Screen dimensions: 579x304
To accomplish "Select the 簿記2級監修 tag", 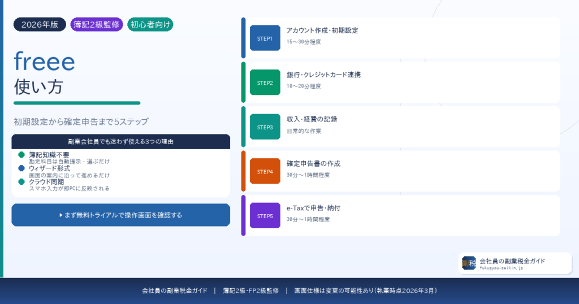I will (x=96, y=24).
